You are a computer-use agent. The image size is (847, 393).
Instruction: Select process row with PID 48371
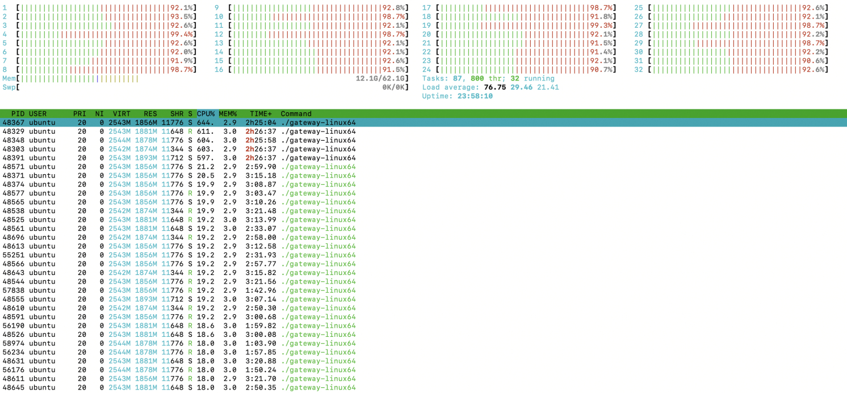(x=423, y=175)
